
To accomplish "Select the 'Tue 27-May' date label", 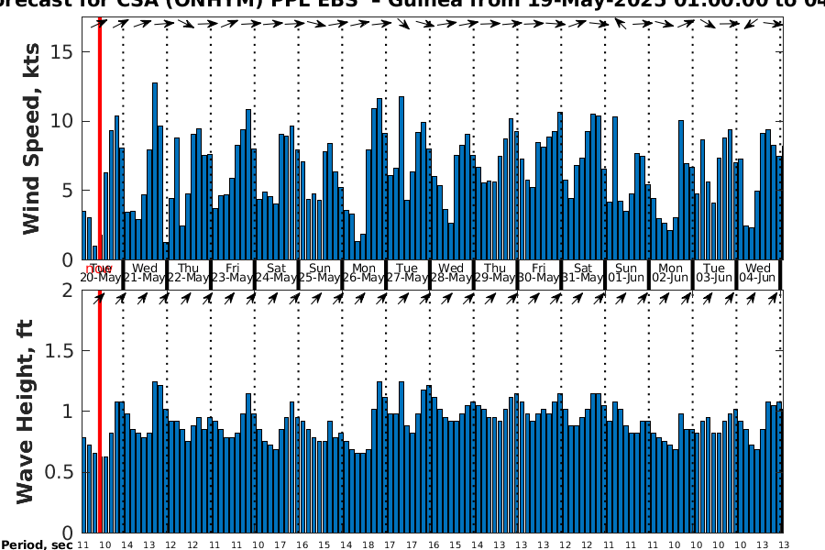I will 407,273.
